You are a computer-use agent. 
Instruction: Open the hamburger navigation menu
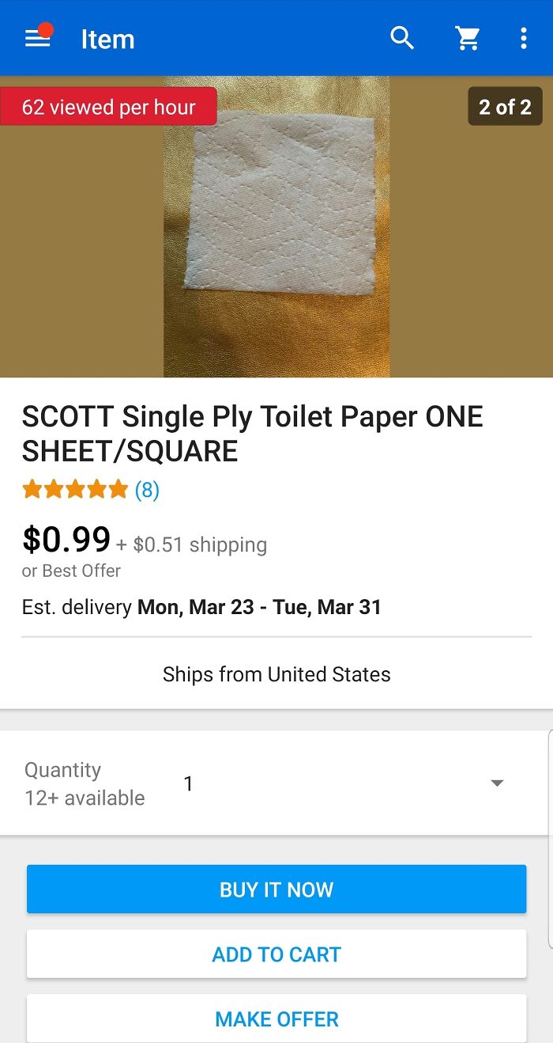click(38, 38)
